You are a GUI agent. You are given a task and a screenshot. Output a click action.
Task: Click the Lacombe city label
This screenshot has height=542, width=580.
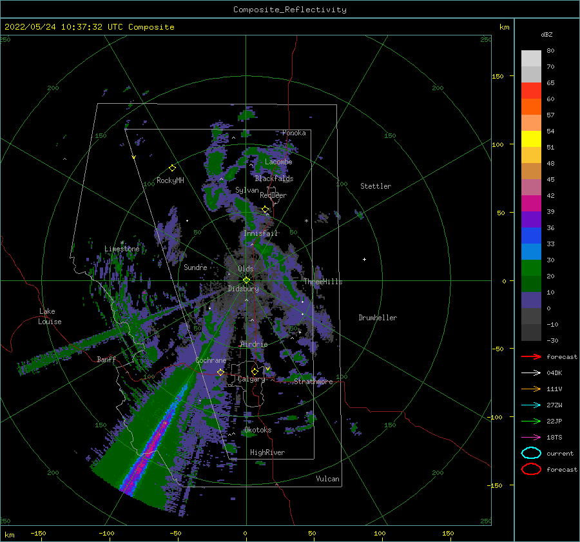point(278,162)
